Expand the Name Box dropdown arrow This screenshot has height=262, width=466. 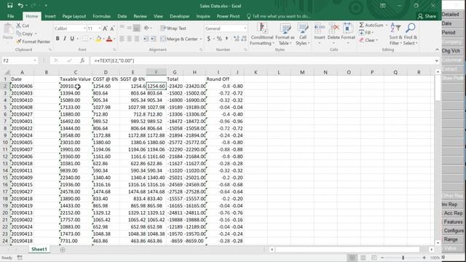(35, 60)
